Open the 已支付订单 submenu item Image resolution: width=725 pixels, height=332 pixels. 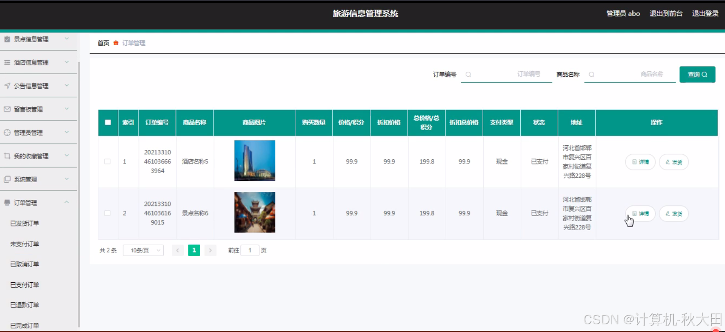tap(25, 285)
